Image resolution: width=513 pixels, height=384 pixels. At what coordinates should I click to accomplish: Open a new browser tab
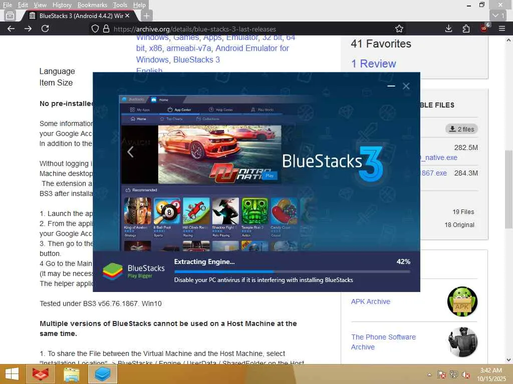147,15
